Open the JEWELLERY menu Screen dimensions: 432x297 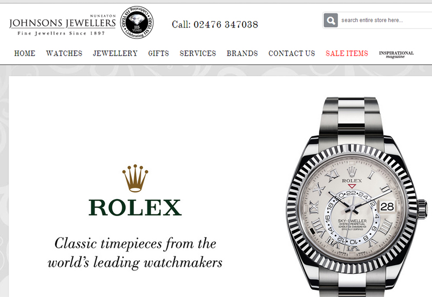point(115,53)
